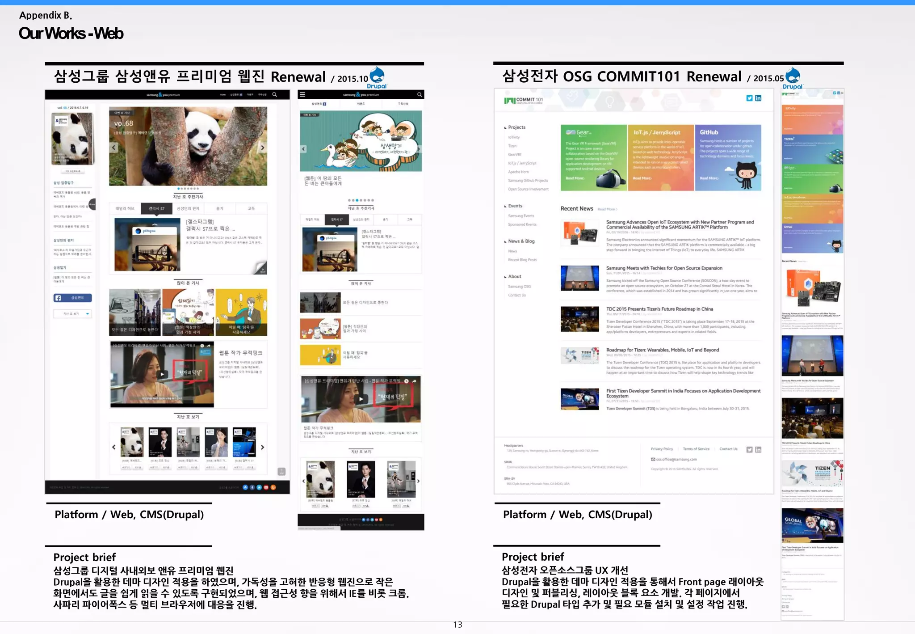Open the Facebook icon in the desktop webzine footer

252,487
